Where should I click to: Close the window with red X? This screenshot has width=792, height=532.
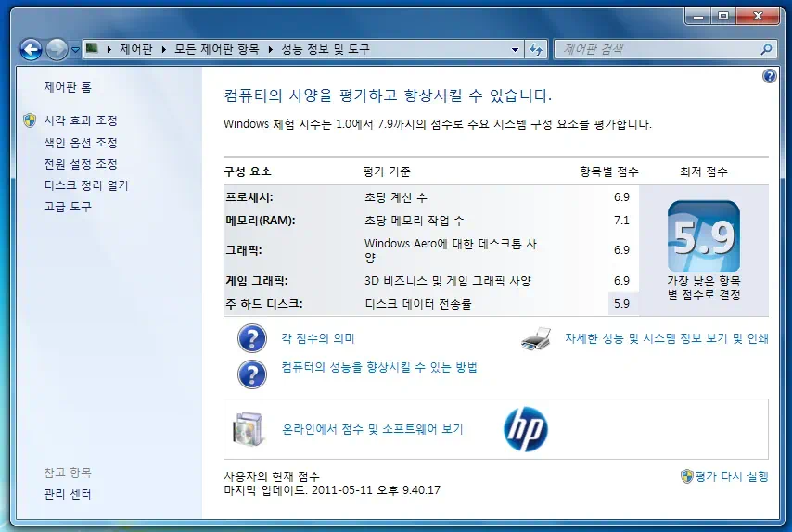[758, 16]
